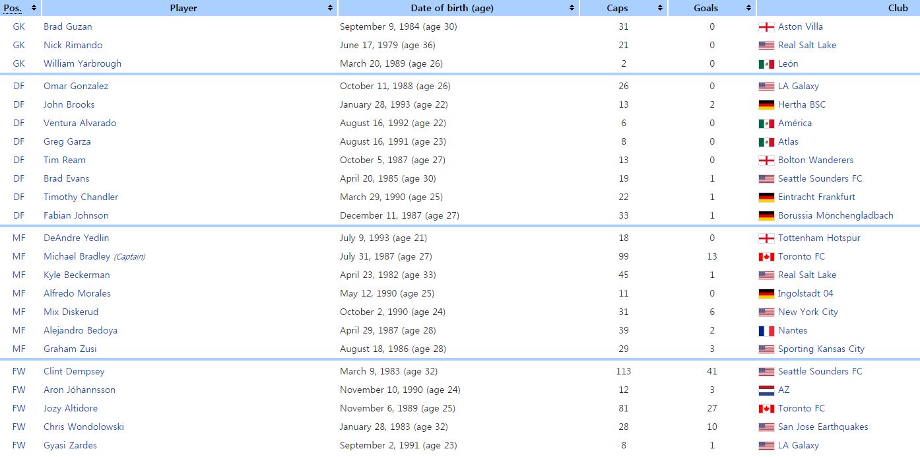Click US flag icon beside San Jose Earthquakes
The width and height of the screenshot is (920, 457).
click(x=766, y=427)
